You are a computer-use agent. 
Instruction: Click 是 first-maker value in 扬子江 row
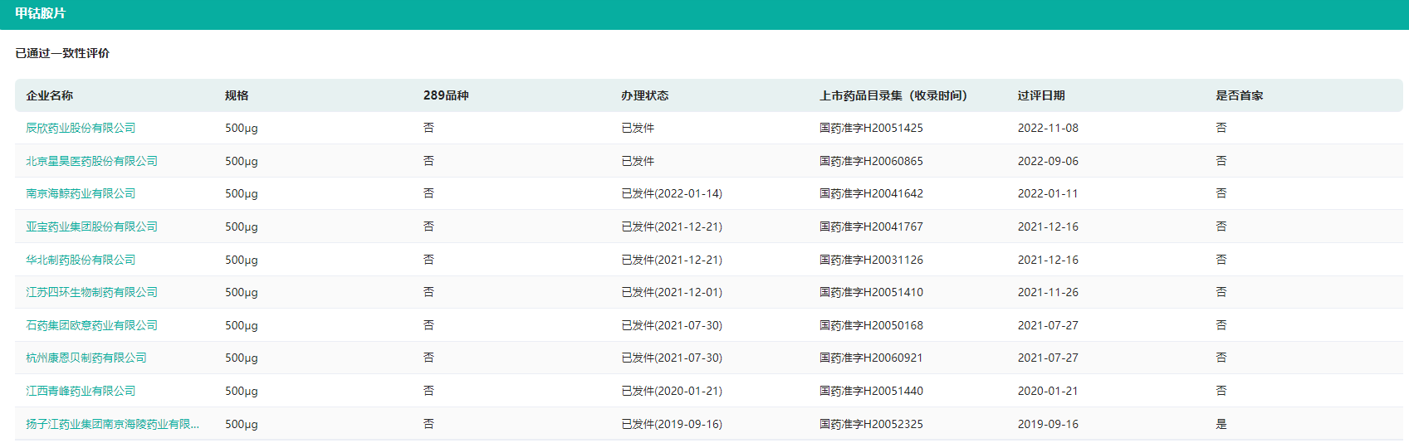click(1221, 424)
